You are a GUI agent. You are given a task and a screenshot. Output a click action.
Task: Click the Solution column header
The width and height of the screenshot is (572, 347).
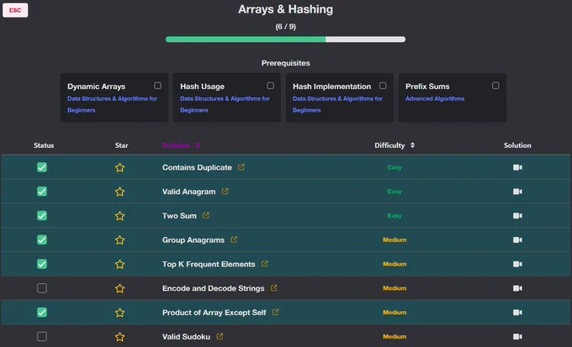517,145
